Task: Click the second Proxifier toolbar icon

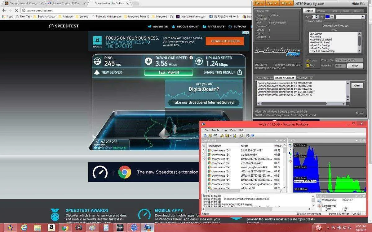Action: [x=210, y=135]
